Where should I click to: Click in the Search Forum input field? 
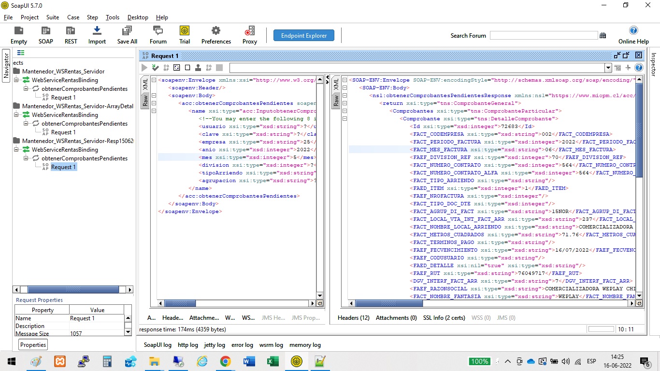pos(544,35)
